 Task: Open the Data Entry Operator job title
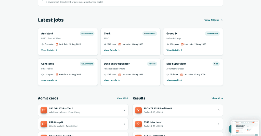click(117, 64)
